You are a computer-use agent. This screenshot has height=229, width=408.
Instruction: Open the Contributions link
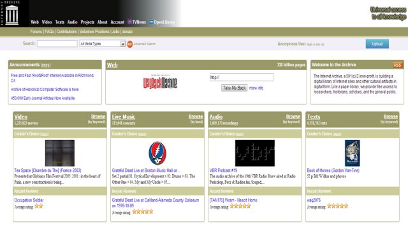pyautogui.click(x=66, y=31)
